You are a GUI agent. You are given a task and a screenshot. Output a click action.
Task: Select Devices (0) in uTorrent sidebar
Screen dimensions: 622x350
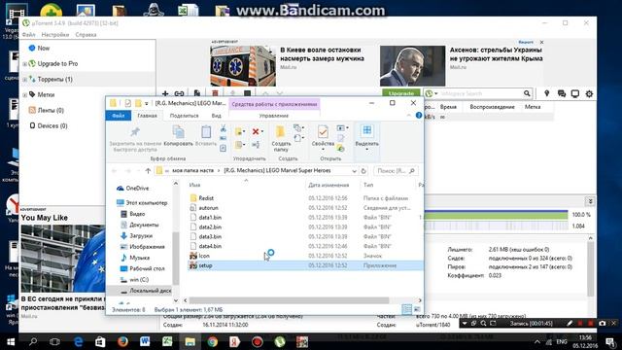(52, 125)
